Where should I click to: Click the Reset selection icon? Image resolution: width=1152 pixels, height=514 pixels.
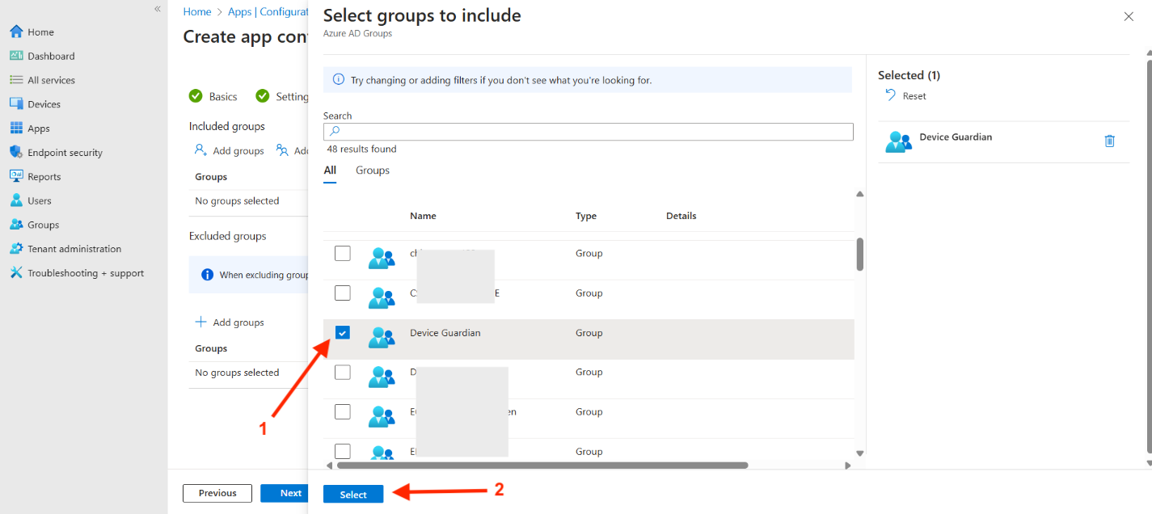click(x=891, y=95)
